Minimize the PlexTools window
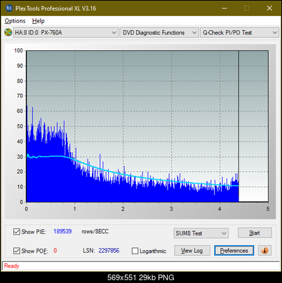Image resolution: width=282 pixels, height=283 pixels. [x=224, y=8]
